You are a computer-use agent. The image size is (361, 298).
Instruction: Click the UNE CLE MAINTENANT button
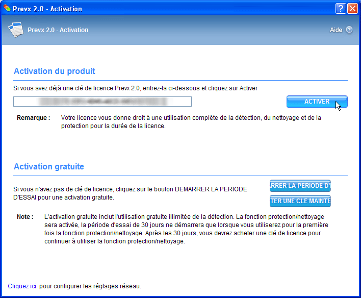click(300, 201)
